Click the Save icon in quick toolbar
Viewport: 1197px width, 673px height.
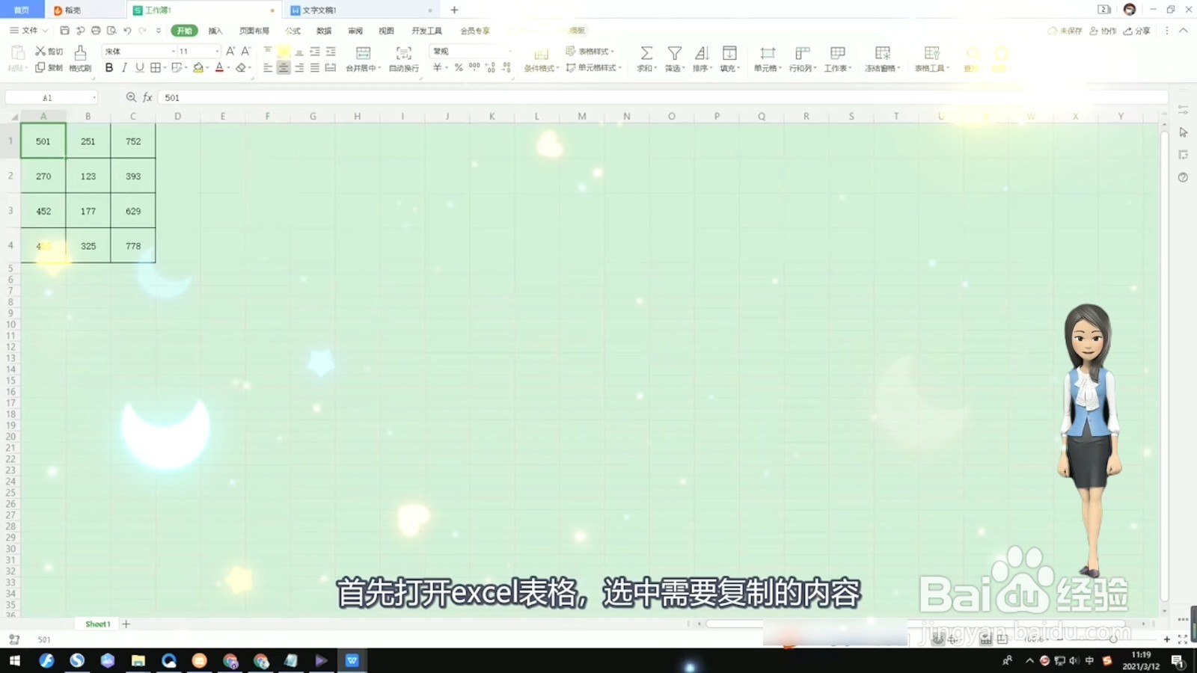point(64,31)
